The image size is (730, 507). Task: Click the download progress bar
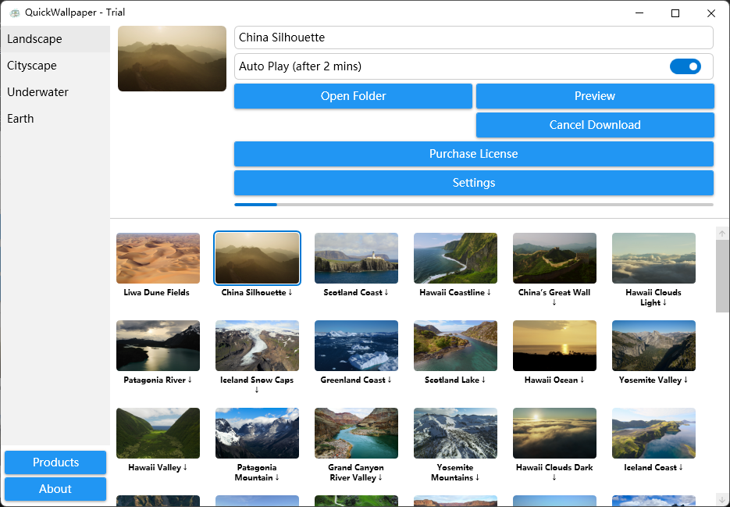pos(473,205)
